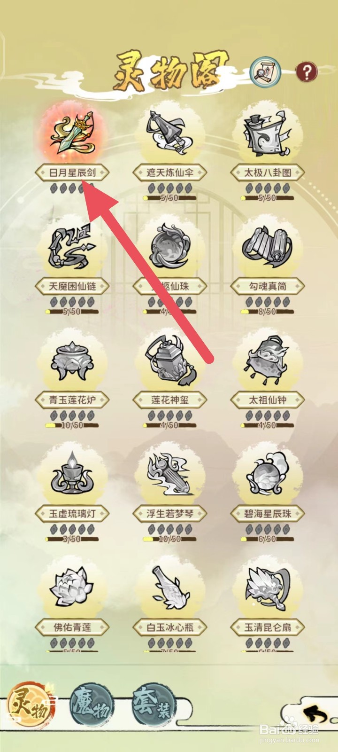
Task: Tap the 太极八卦图 scroll icon
Action: point(267,133)
